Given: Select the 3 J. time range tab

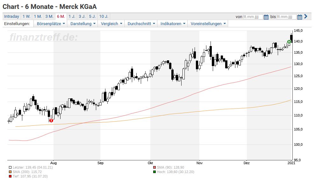Looking at the screenshot, I should (82, 17).
